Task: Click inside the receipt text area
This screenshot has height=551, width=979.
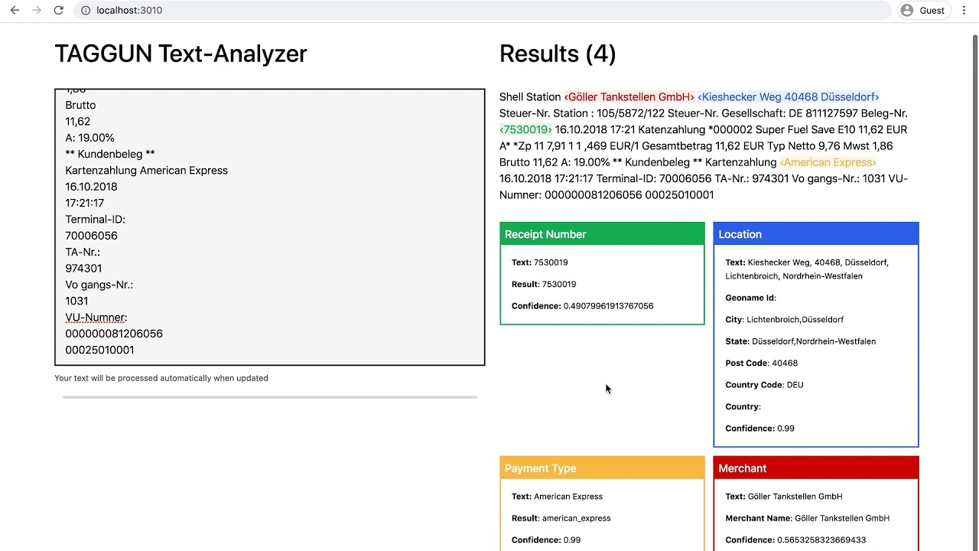Action: [x=269, y=227]
